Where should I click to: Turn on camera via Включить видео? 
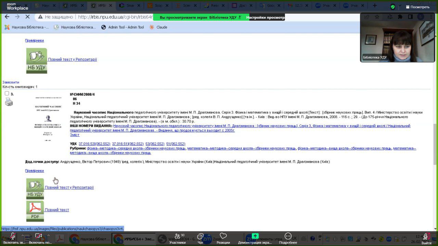click(39, 236)
